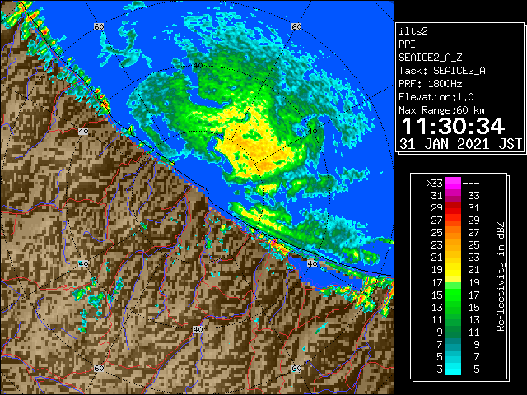Pick the bright green 15–17 dBZ legend band
The width and height of the screenshot is (527, 395).
453,295
